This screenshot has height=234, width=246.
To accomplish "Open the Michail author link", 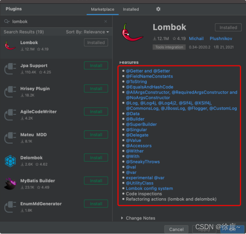I will [x=196, y=39].
